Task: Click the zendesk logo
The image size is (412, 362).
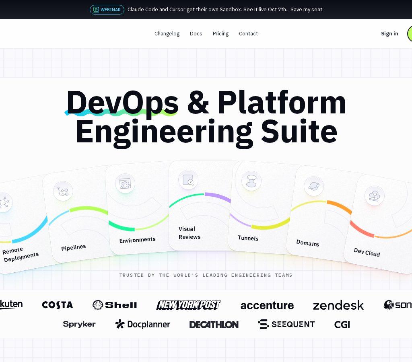Action: [338, 305]
